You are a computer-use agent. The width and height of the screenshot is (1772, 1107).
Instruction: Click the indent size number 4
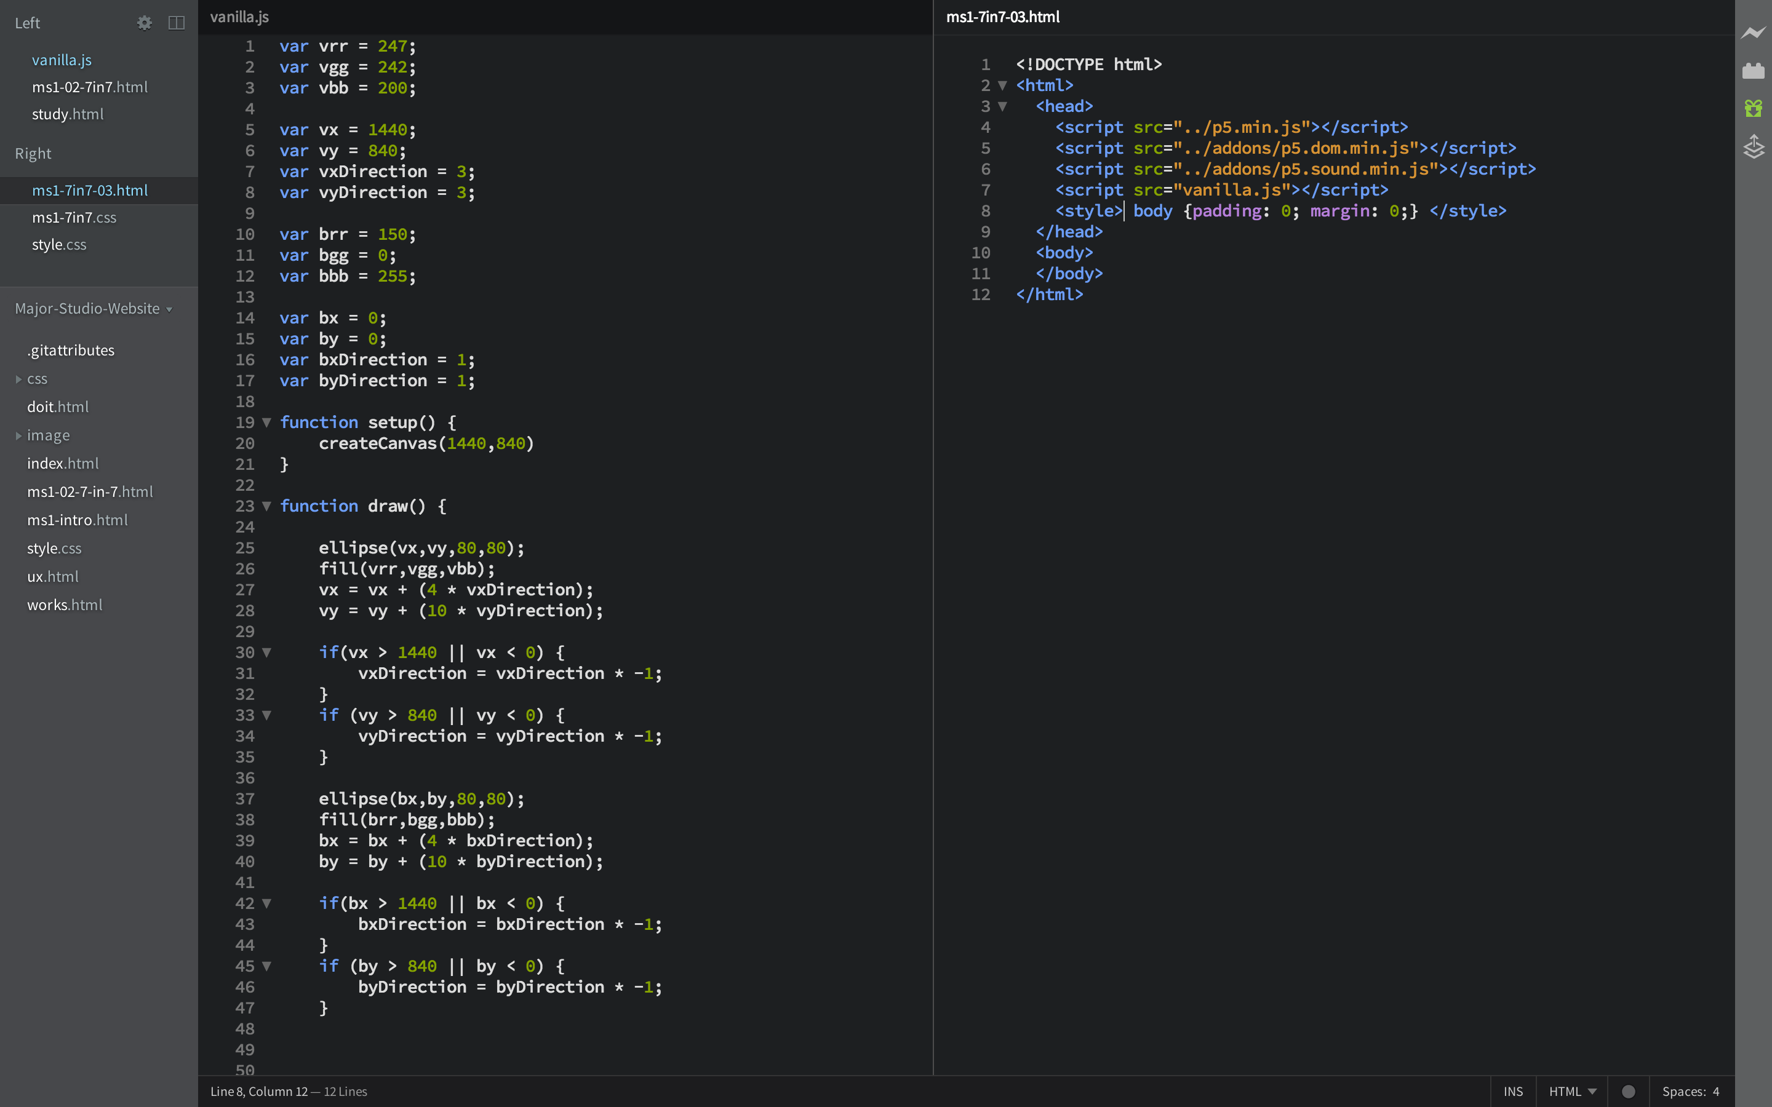coord(1715,1091)
